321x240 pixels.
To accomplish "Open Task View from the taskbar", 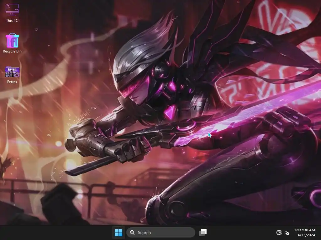I will tap(203, 232).
